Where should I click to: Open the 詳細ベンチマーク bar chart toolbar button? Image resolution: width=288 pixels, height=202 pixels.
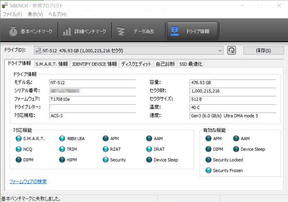click(x=85, y=31)
